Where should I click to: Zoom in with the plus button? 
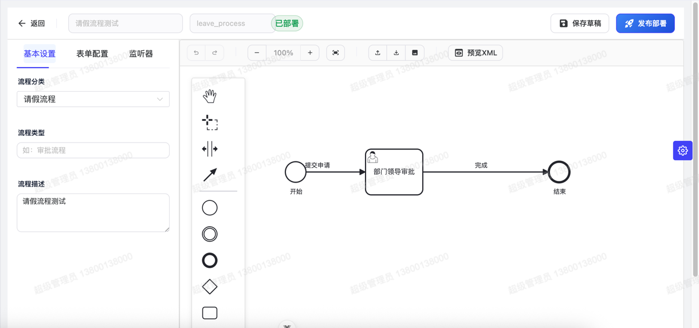click(310, 53)
